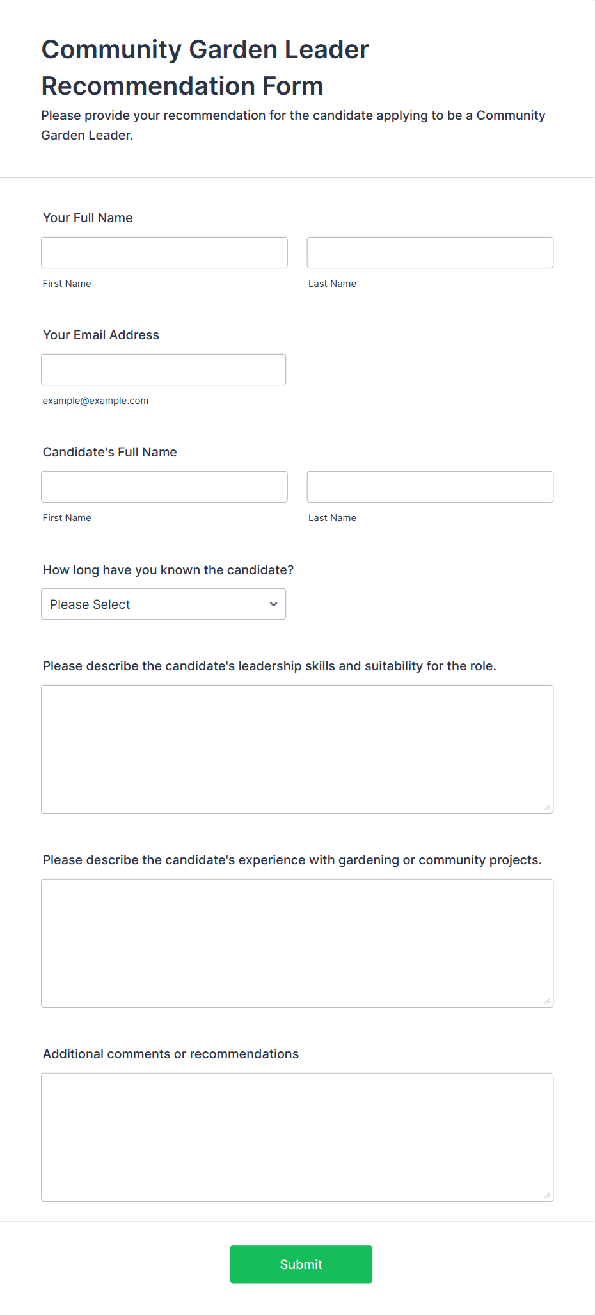This screenshot has width=595, height=1315.
Task: Select the candidate's First Name field
Action: coord(164,487)
